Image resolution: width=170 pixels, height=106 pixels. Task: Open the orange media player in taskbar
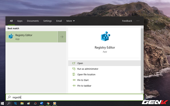click(x=55, y=103)
